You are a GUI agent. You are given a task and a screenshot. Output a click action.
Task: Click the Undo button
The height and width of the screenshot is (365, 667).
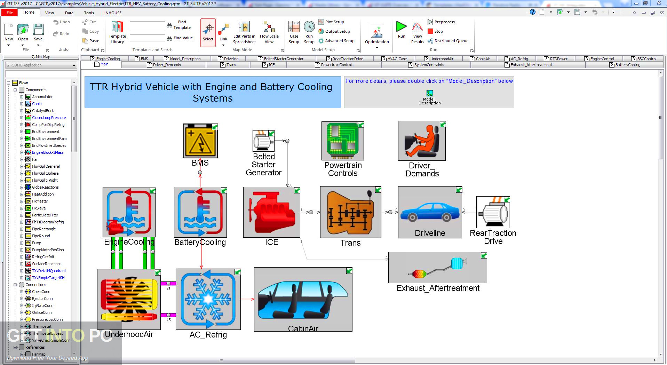tap(62, 22)
